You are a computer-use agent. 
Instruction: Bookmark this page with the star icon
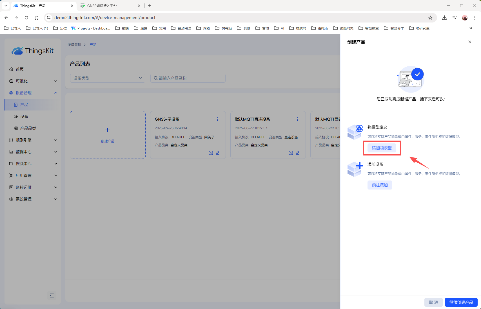(430, 18)
